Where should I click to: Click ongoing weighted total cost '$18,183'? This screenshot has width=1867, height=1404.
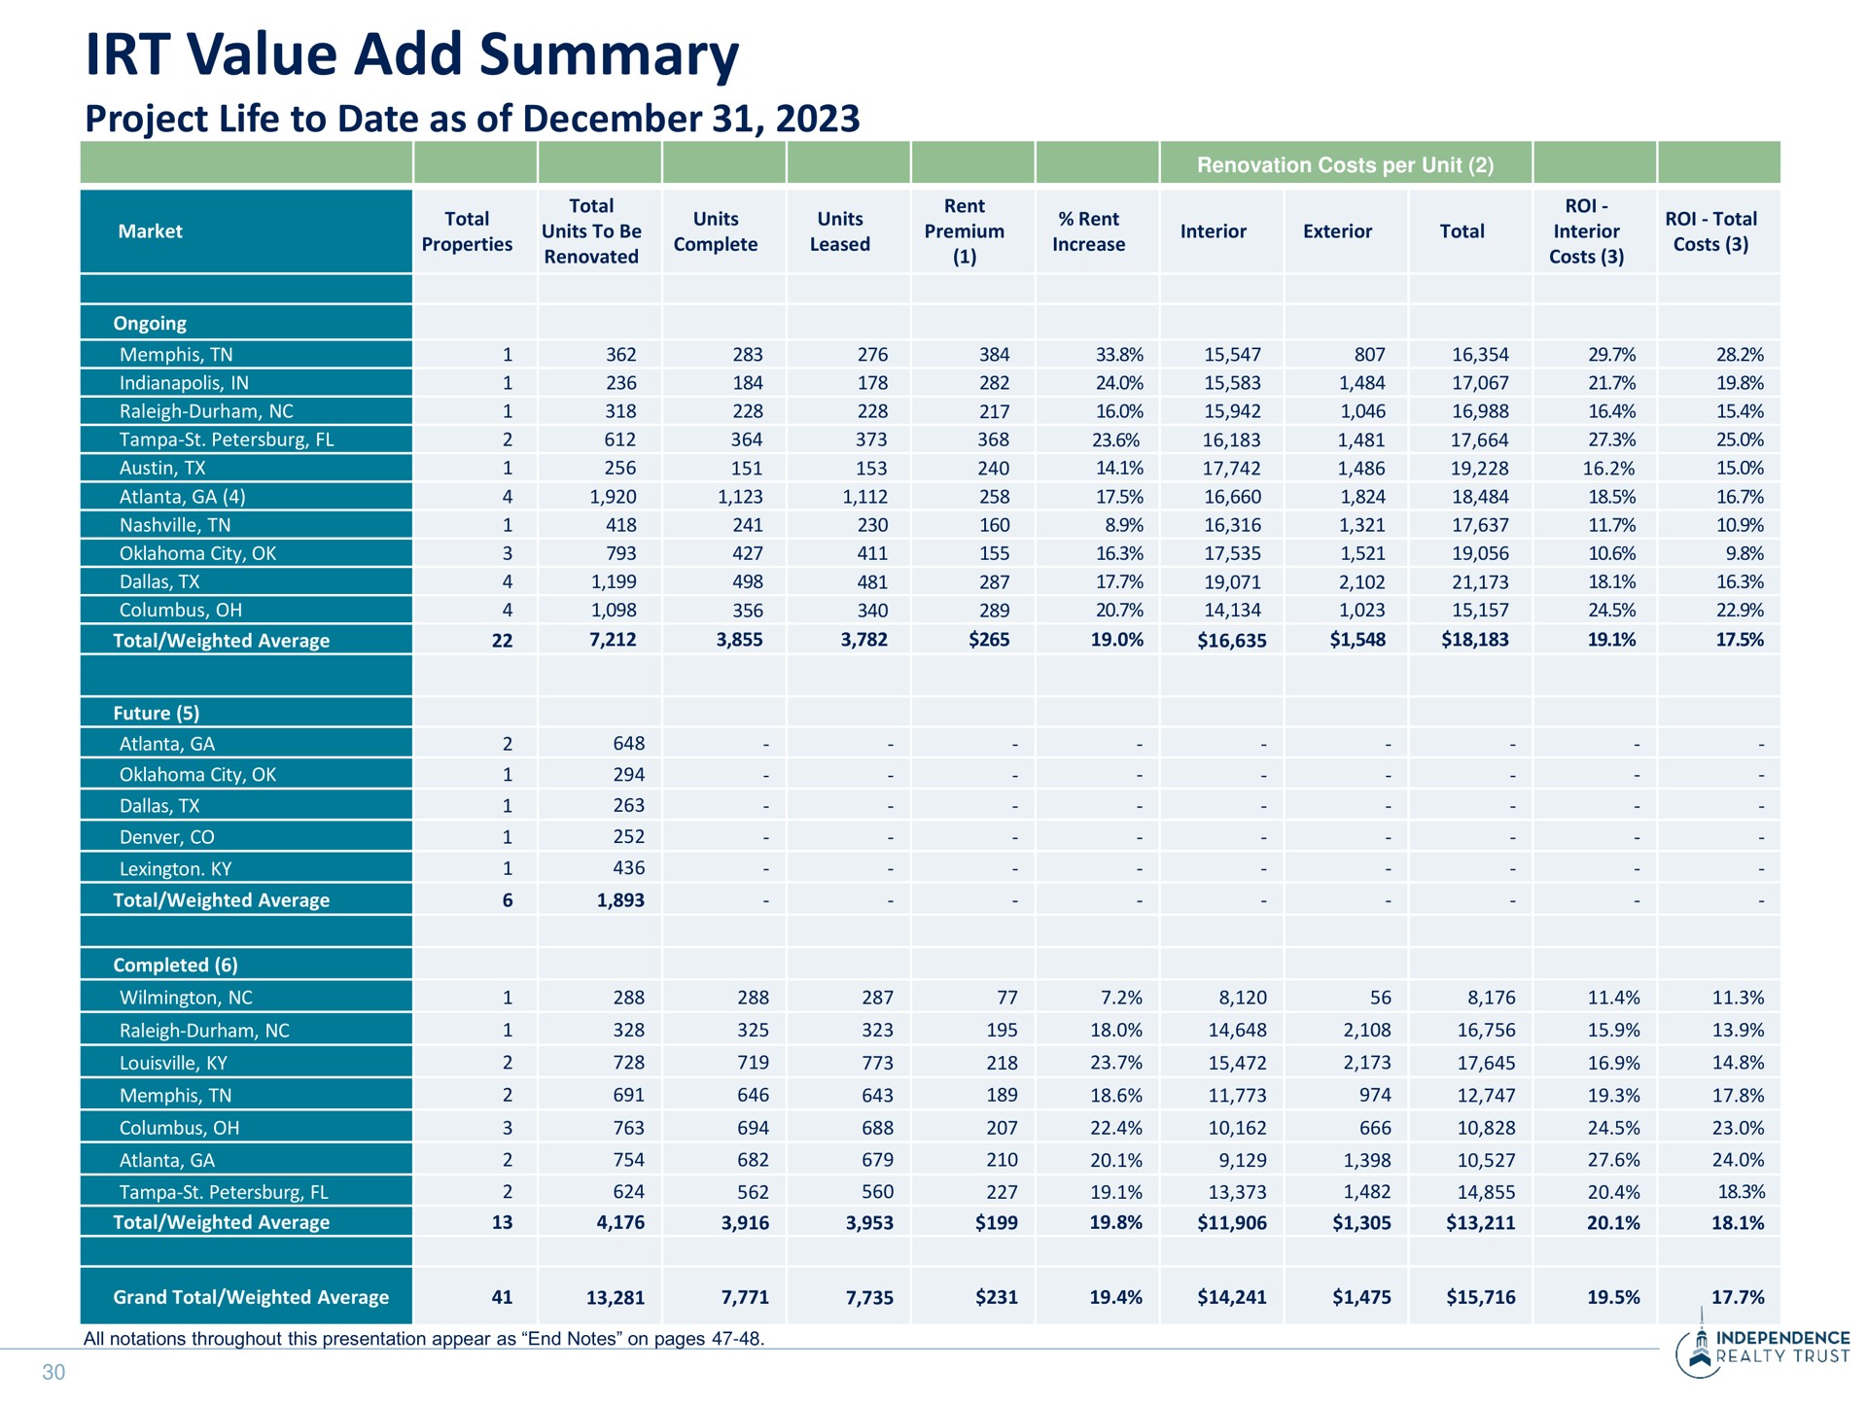click(x=1475, y=640)
